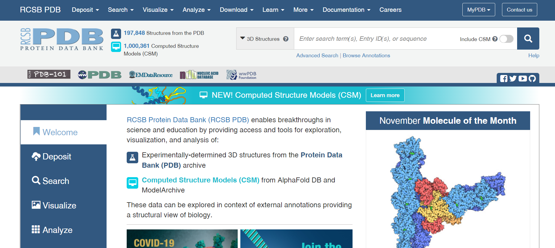Expand the Deposit menu in top navbar

click(x=85, y=10)
